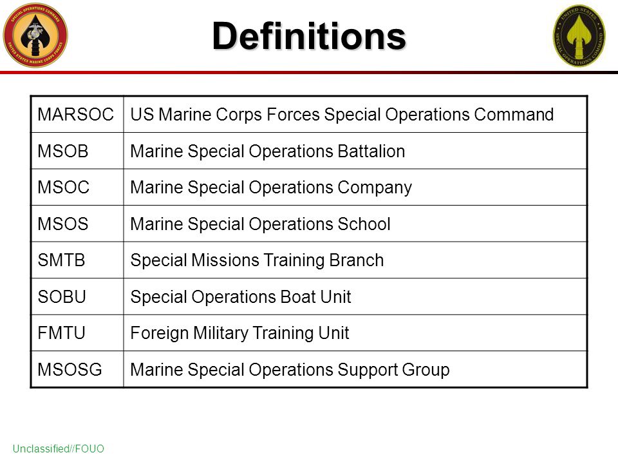Select the MSOSG acronym cell
Image resolution: width=618 pixels, height=464 pixels.
pyautogui.click(x=77, y=370)
